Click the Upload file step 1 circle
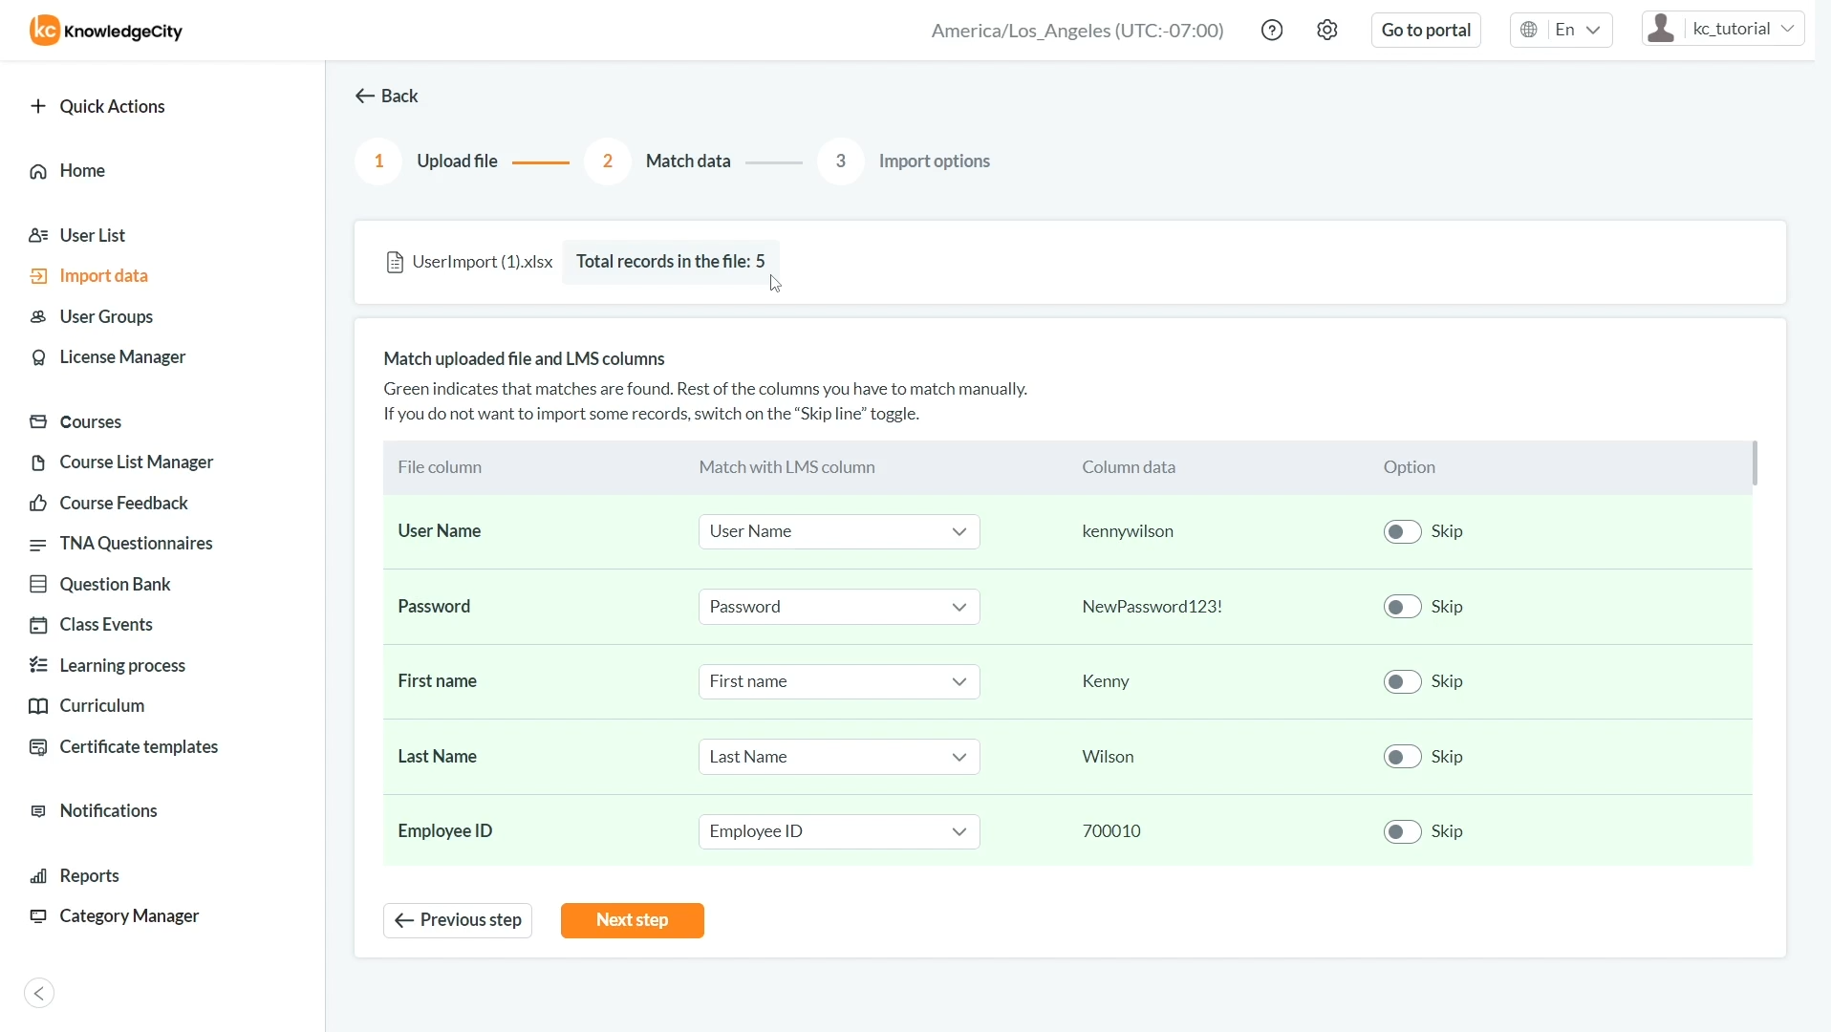1831x1032 pixels. pos(378,161)
